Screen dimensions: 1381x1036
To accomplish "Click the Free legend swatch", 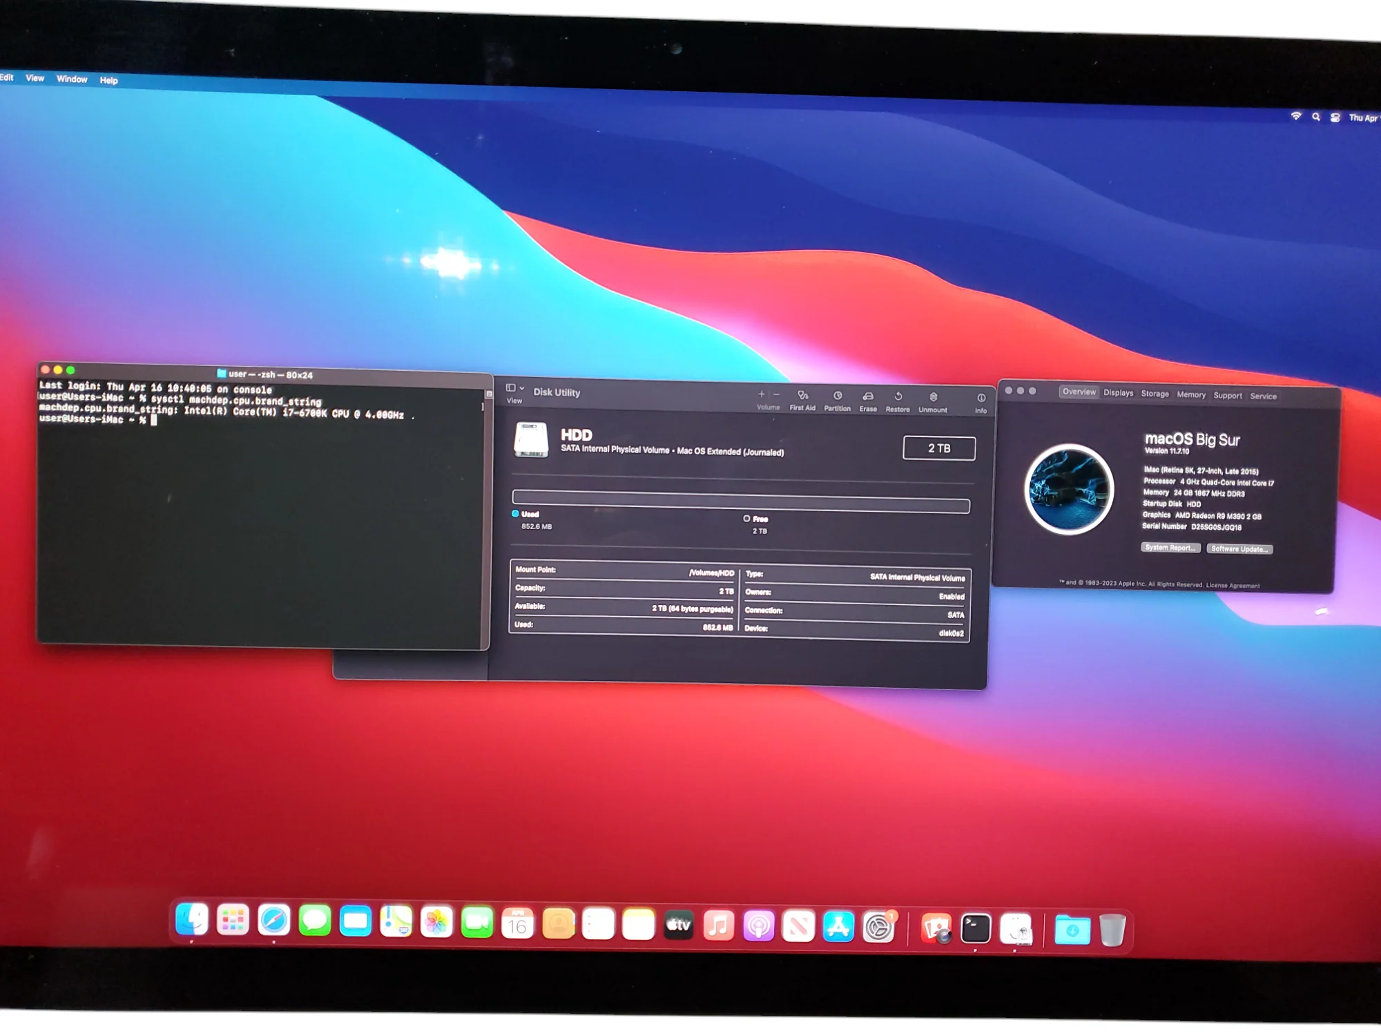I will pos(746,518).
